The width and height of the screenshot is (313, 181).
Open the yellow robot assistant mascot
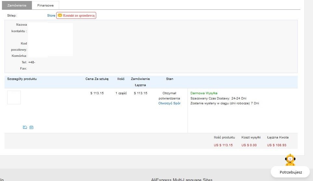point(290,160)
